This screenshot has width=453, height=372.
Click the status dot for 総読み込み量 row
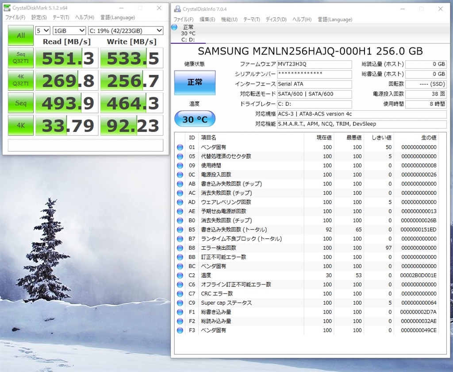(180, 322)
